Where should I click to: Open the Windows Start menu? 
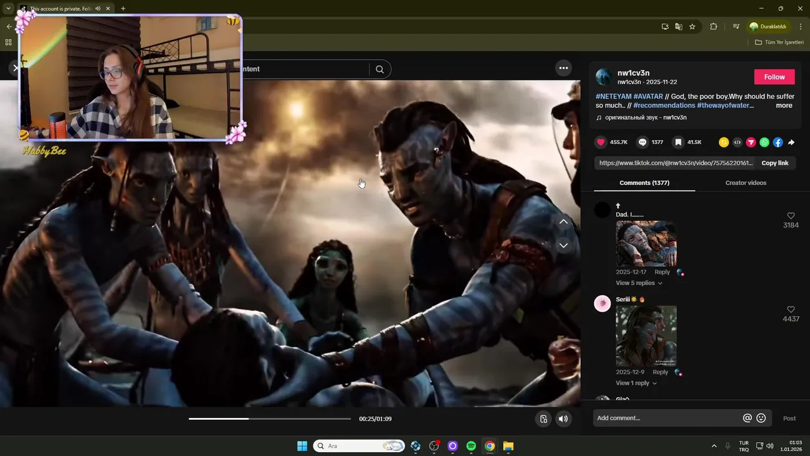click(x=302, y=446)
